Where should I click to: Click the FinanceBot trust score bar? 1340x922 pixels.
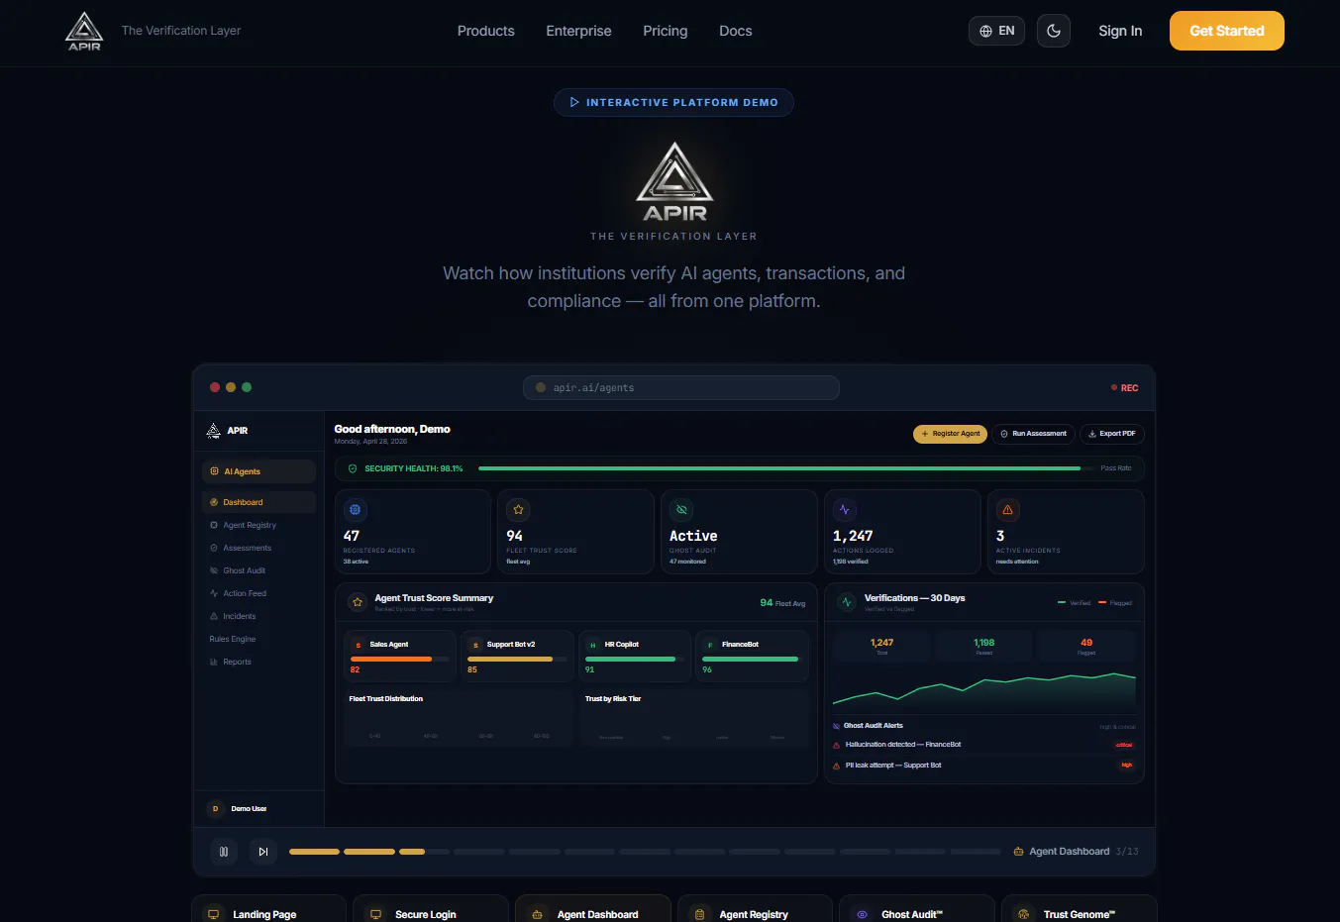click(x=750, y=659)
